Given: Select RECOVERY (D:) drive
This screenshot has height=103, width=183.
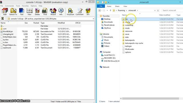Looking at the screenshot, I should click(110, 58).
